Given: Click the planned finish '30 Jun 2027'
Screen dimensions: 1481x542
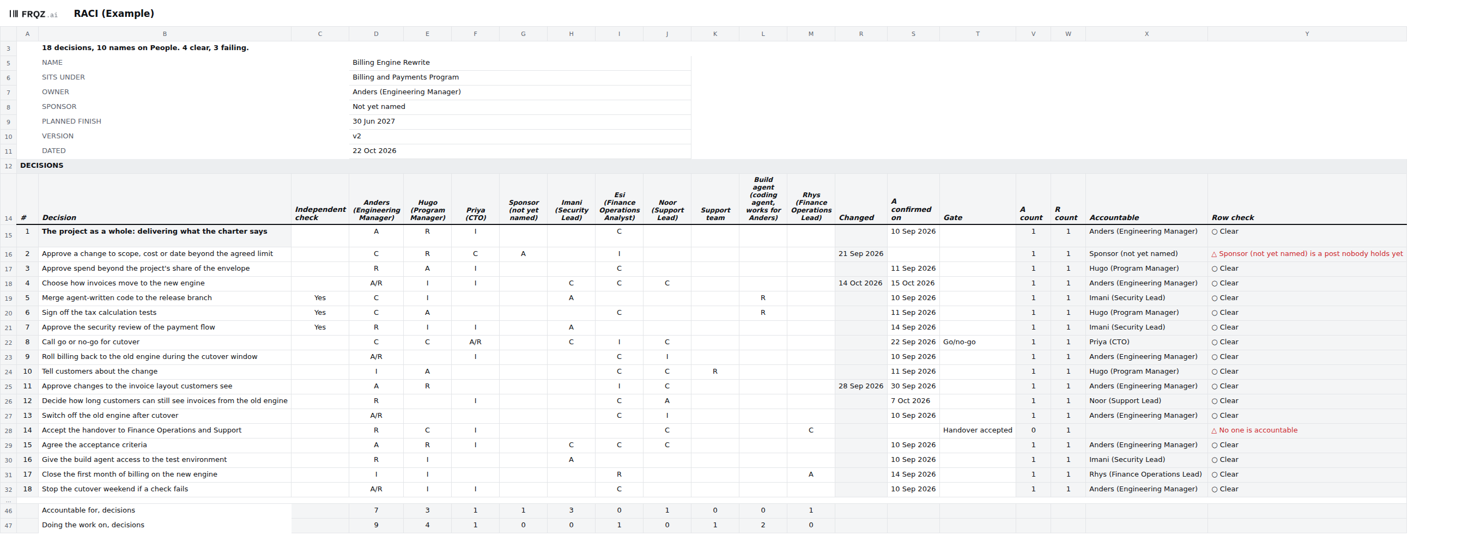Looking at the screenshot, I should (x=520, y=121).
